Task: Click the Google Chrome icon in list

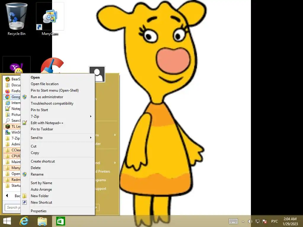Action: [x=8, y=97]
